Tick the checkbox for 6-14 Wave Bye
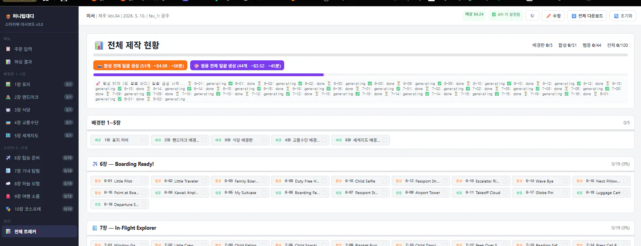The image size is (641, 246). point(565,181)
